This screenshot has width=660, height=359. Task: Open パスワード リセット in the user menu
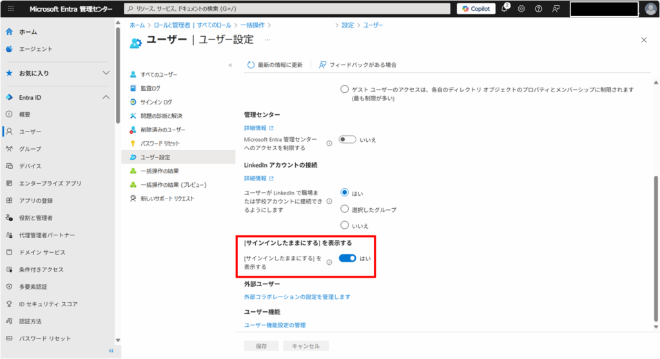[x=160, y=143]
